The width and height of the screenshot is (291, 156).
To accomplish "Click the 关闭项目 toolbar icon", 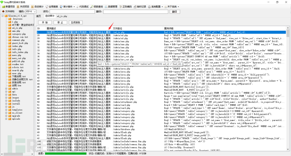I will (18, 7).
